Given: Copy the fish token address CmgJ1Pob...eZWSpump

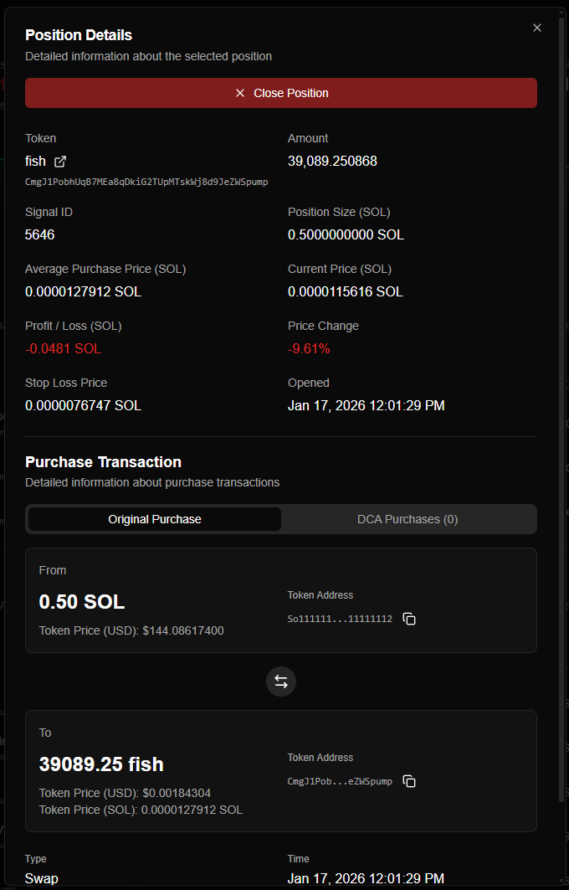Looking at the screenshot, I should [x=409, y=781].
